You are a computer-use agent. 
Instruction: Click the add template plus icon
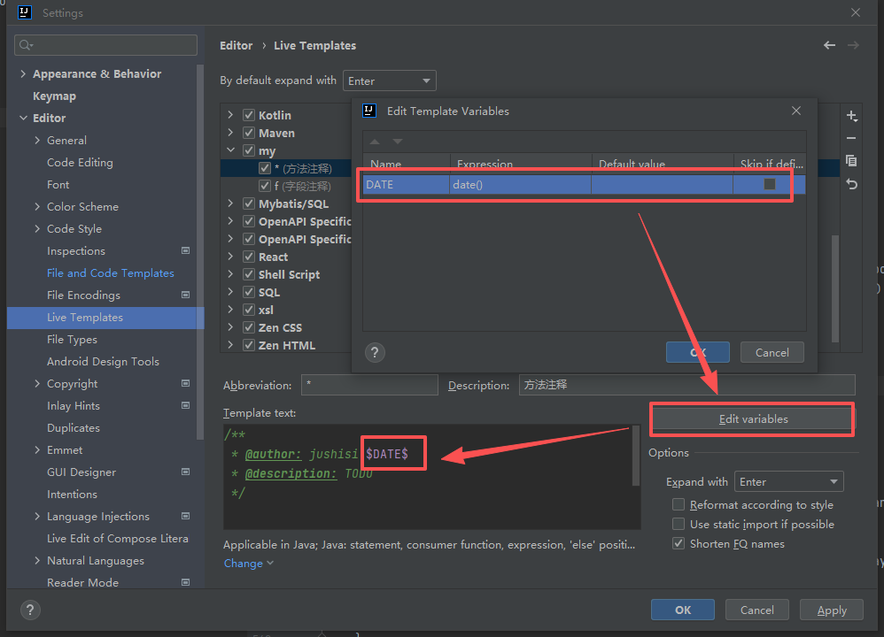pyautogui.click(x=852, y=116)
